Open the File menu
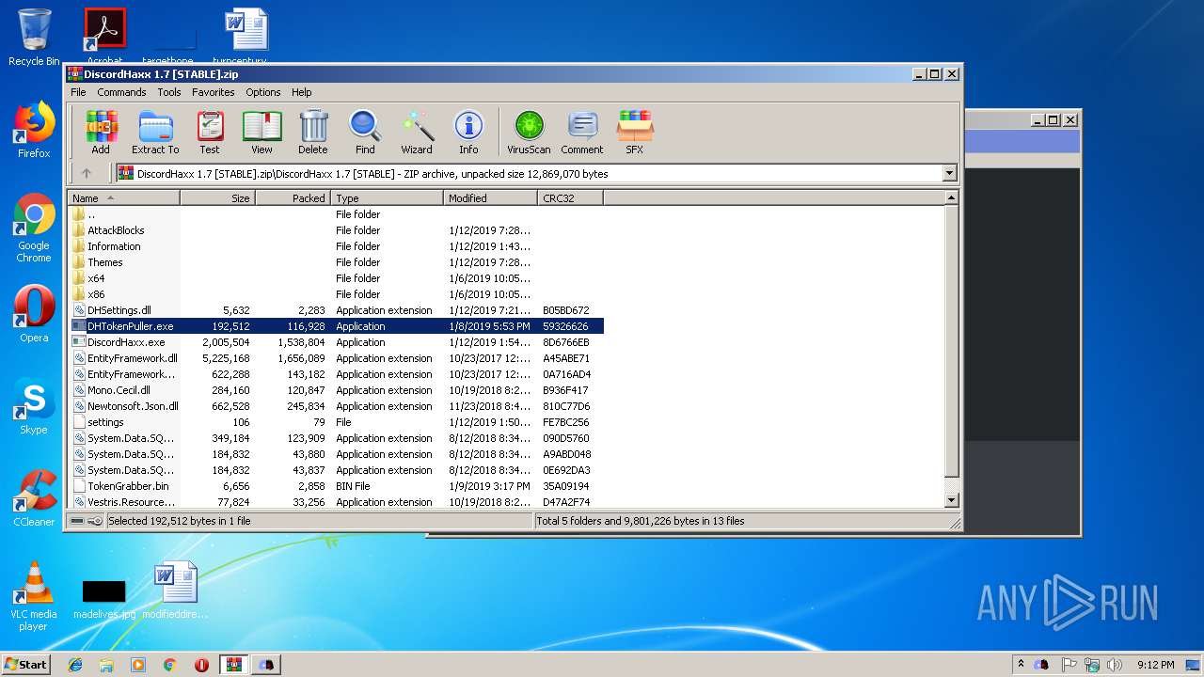1204x677 pixels. coord(78,92)
